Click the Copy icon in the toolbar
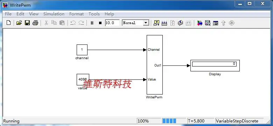Screen dimensions: 273x126 click(54, 23)
